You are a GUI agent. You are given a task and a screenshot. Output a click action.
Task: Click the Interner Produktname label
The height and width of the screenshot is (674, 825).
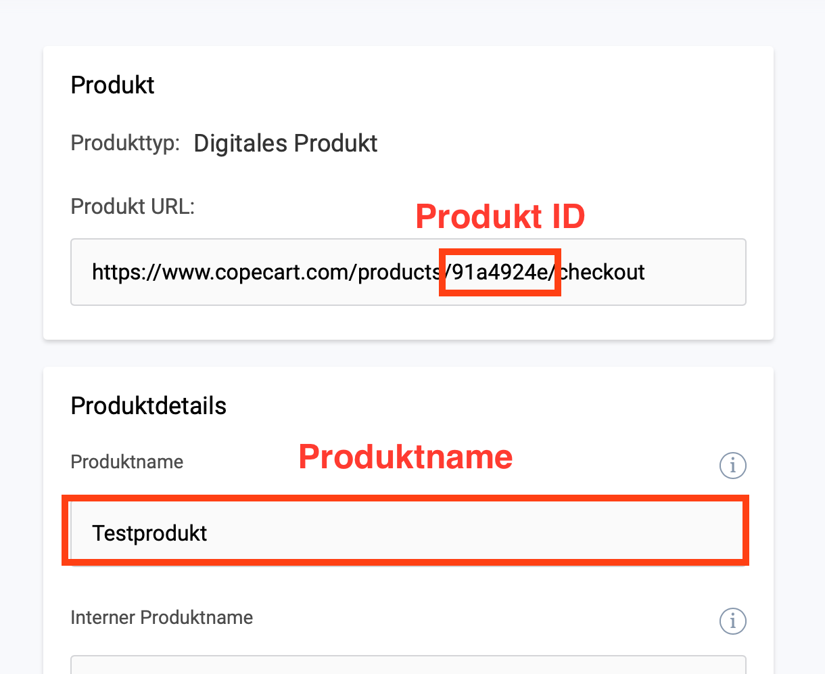coord(162,618)
